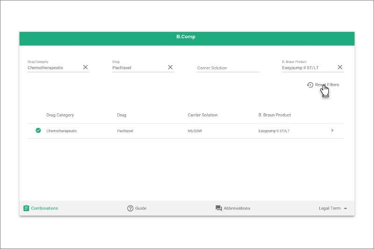Click the Combinations clipboard icon
Viewport: 374px width, 249px height.
coord(26,208)
